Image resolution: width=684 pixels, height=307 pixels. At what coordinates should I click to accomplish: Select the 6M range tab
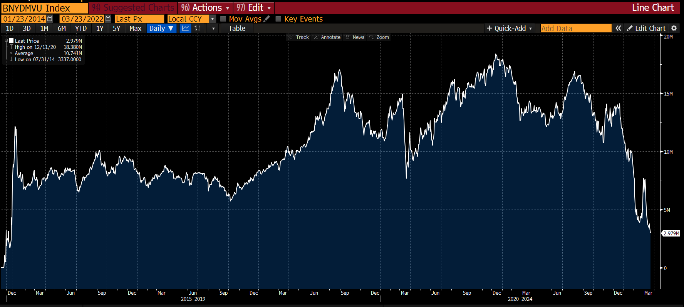(x=62, y=28)
